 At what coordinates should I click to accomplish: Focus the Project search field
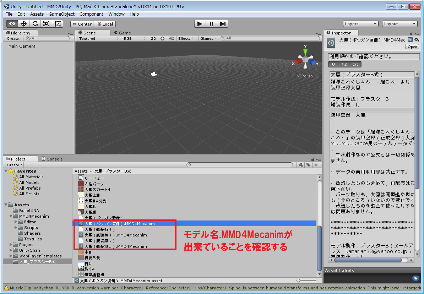click(x=240, y=165)
